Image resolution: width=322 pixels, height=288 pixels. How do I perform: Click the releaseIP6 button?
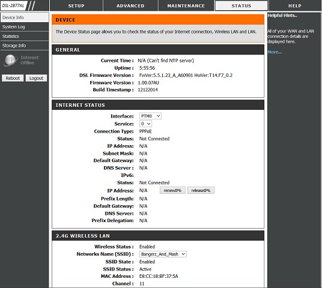[x=201, y=190]
